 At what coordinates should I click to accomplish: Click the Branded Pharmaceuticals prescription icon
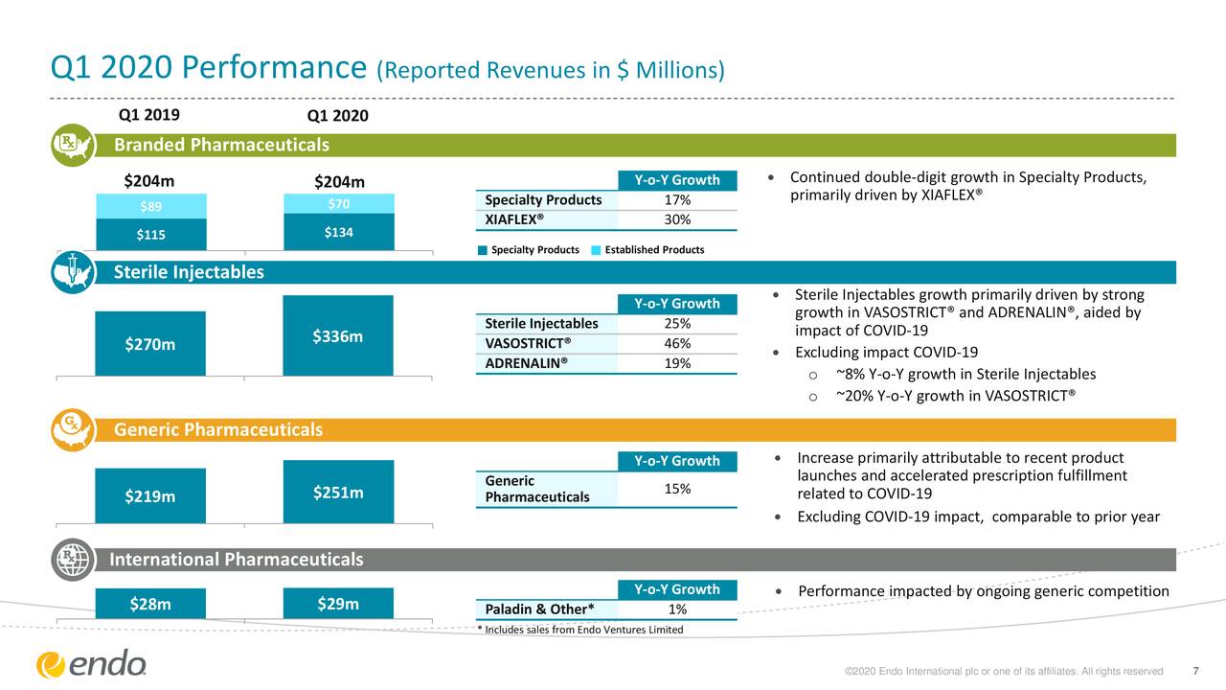[x=72, y=145]
